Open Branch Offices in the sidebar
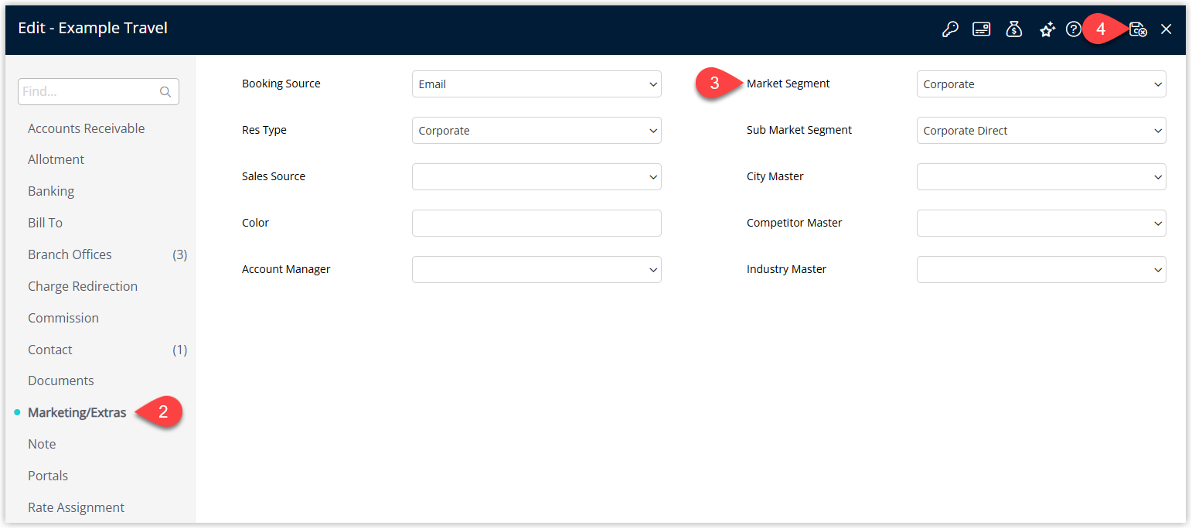Viewport: 1192px width, 529px height. pos(70,254)
